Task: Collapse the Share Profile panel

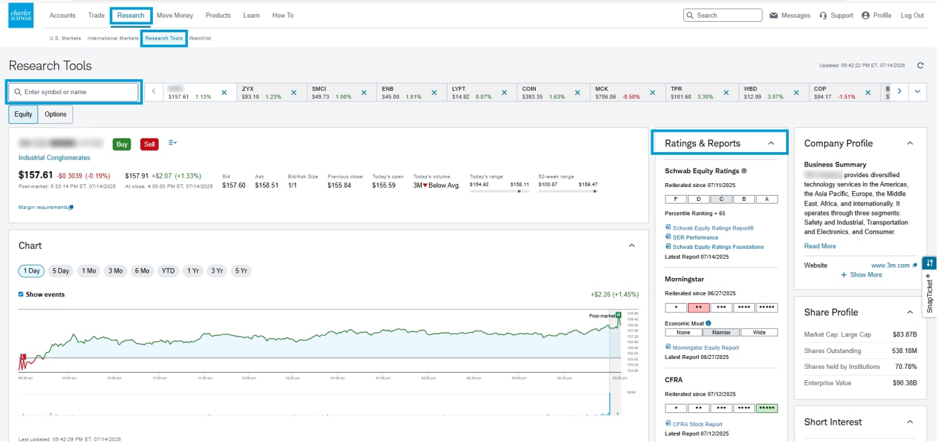Action: click(911, 312)
